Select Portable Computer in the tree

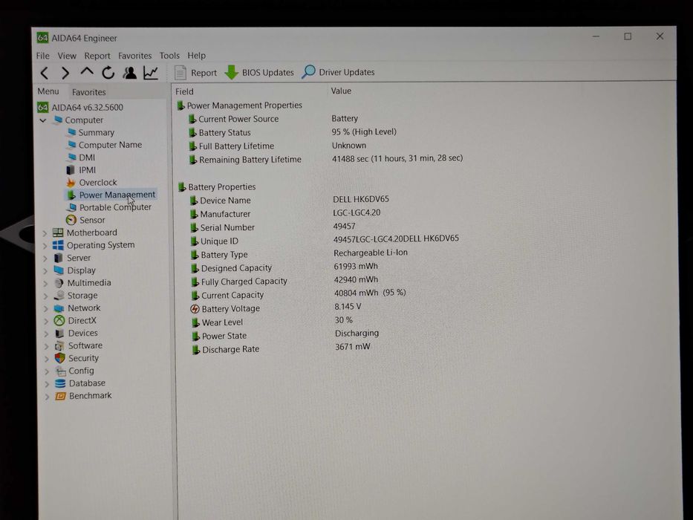[x=115, y=207]
